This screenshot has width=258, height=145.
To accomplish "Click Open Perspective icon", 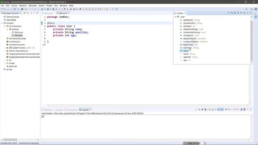I will (x=252, y=9).
